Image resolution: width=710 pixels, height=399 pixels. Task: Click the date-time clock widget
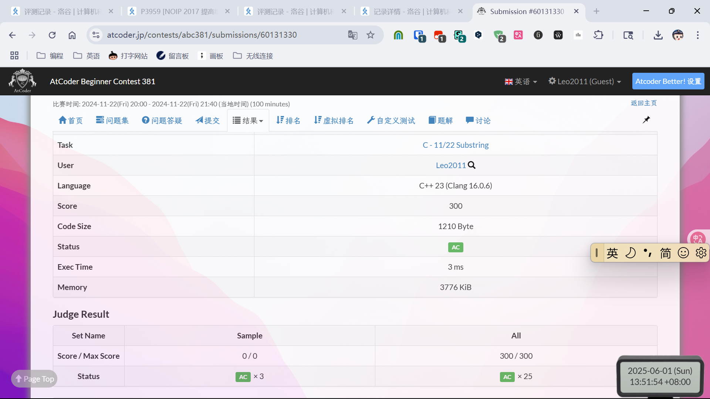(660, 376)
